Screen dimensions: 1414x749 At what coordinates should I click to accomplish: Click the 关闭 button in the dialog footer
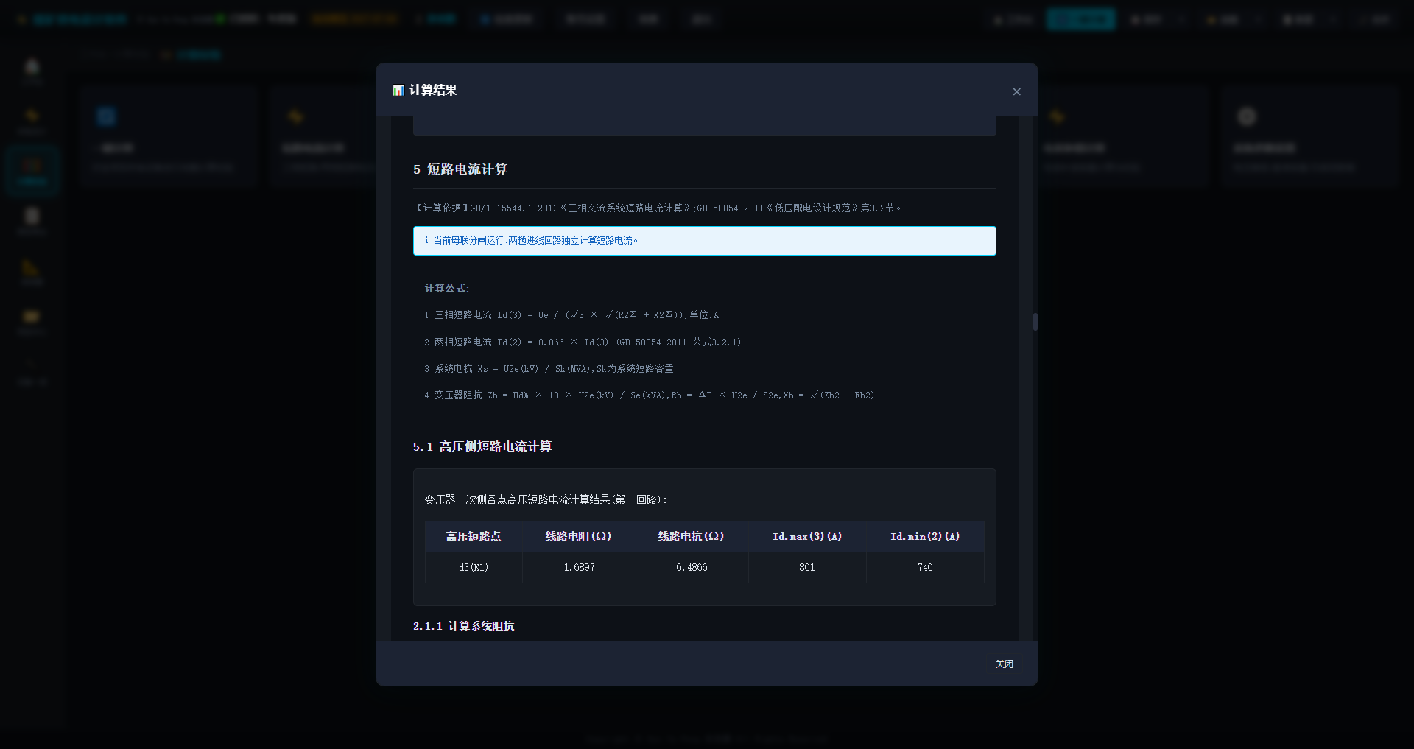1004,664
